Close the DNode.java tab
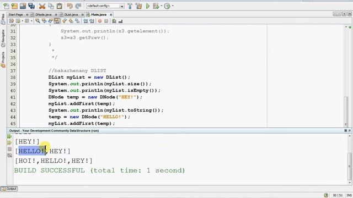Screen dimensions: 353x198 pyautogui.click(x=56, y=15)
